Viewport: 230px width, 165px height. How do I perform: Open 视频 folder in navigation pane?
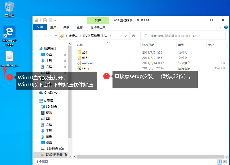tap(46, 113)
